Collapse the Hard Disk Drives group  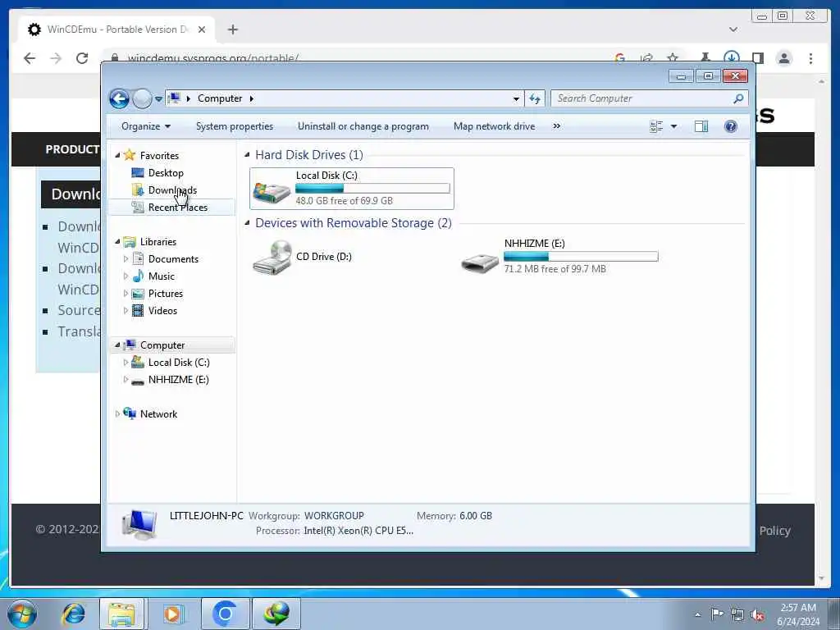click(x=247, y=154)
